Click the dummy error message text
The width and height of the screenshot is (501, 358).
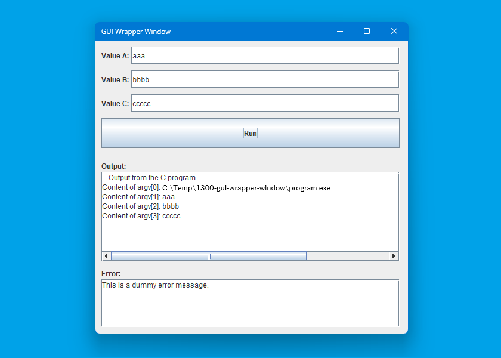tap(155, 285)
